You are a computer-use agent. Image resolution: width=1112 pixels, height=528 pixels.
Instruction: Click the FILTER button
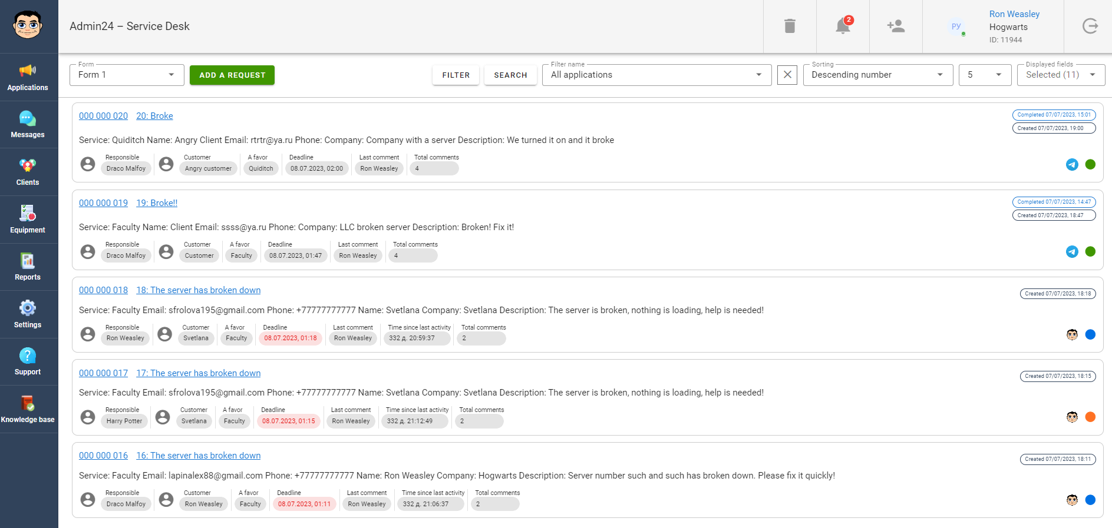coord(456,75)
